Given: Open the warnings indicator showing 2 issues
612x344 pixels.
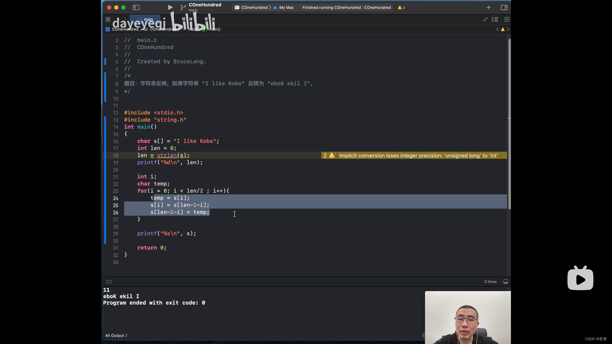Looking at the screenshot, I should (x=401, y=7).
